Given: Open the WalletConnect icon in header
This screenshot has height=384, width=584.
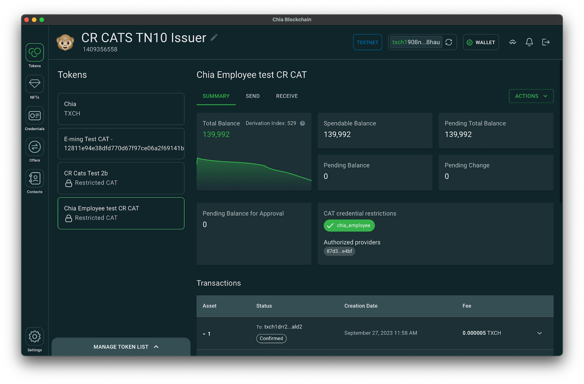Looking at the screenshot, I should [x=512, y=42].
